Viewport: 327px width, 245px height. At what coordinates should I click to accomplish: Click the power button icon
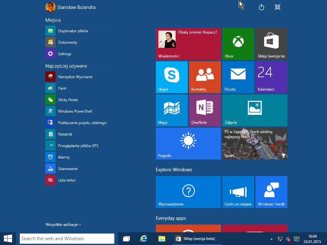[262, 7]
